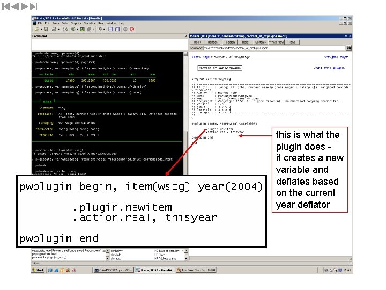Image resolution: width=386 pixels, height=290 pixels.
Task: Go to first slide with skip-back control
Action: click(6, 6)
